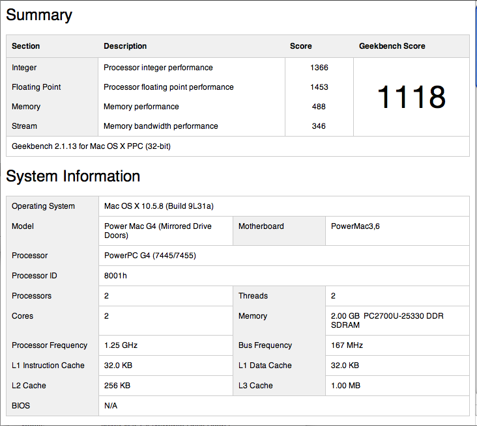Click the Operating System label

[43, 206]
